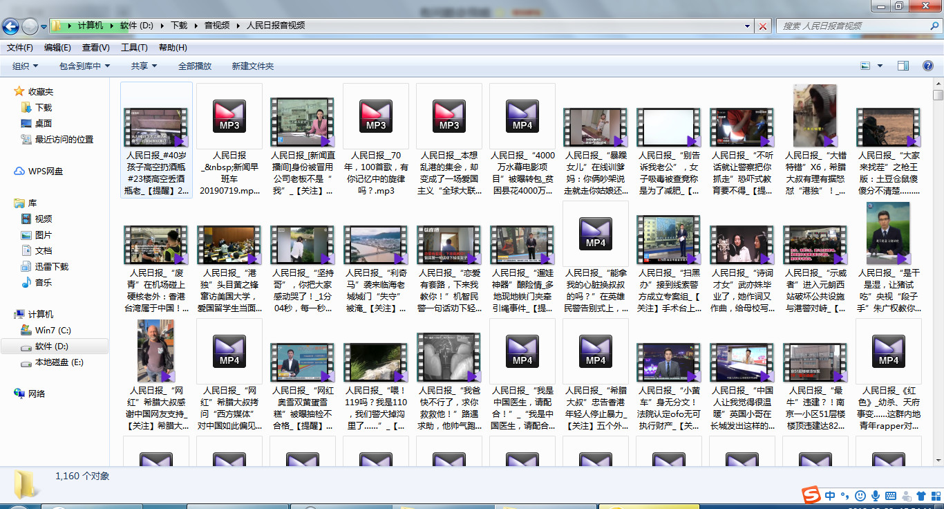Select 收藏夹 in the navigation pane
The image size is (944, 509).
tap(41, 92)
